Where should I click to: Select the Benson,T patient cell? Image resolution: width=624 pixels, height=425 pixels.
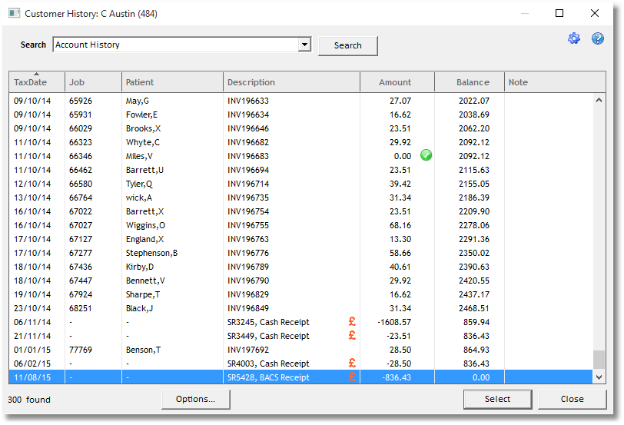click(x=143, y=350)
